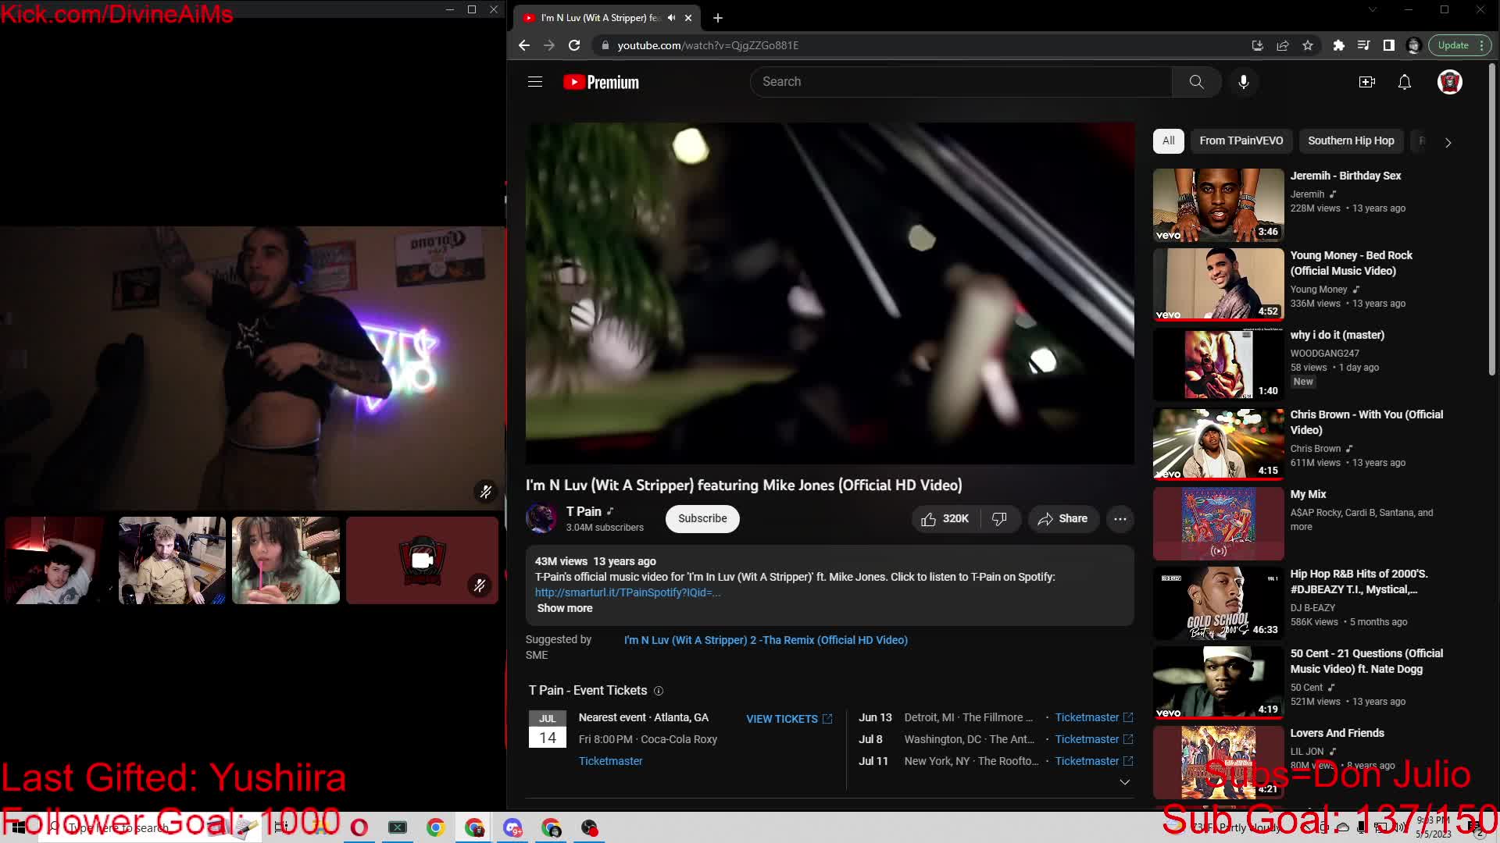
Task: Select the From TPainVEVO filter chip
Action: click(x=1241, y=140)
